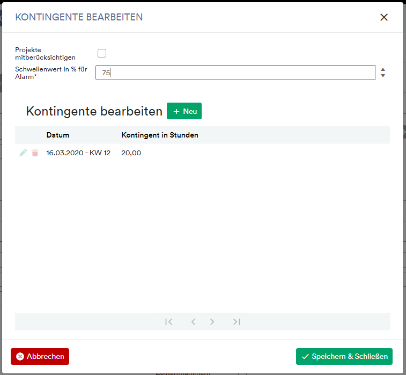Decrease Schwellenwert with the down arrow

(x=383, y=75)
